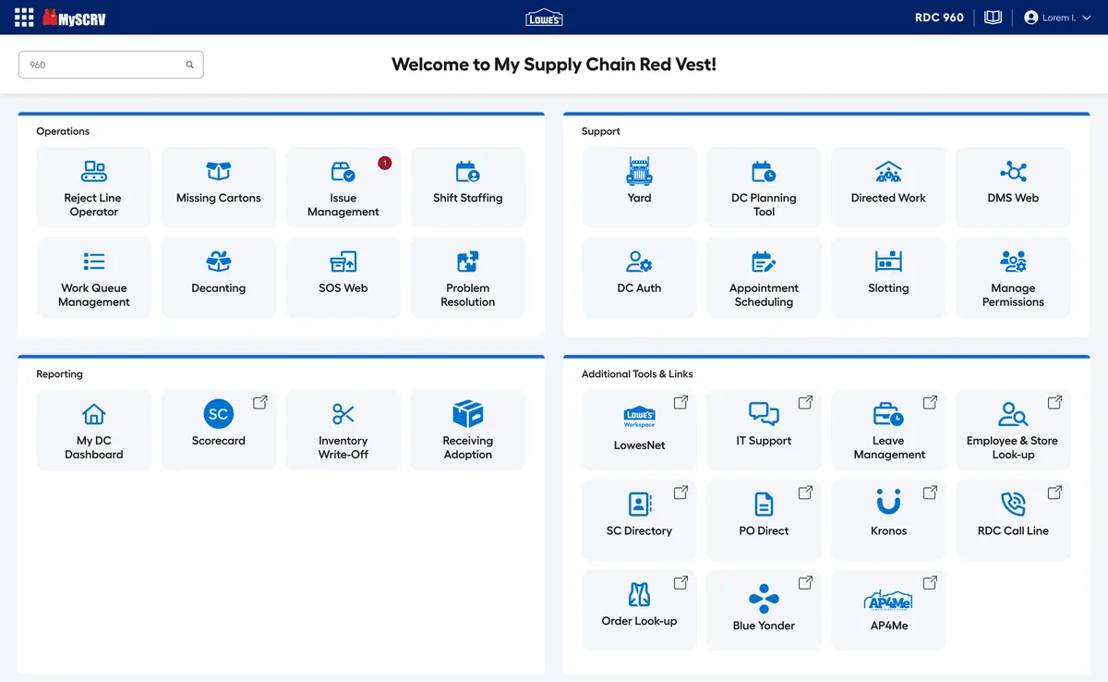
Task: Open Directed Work tile
Action: (x=888, y=188)
